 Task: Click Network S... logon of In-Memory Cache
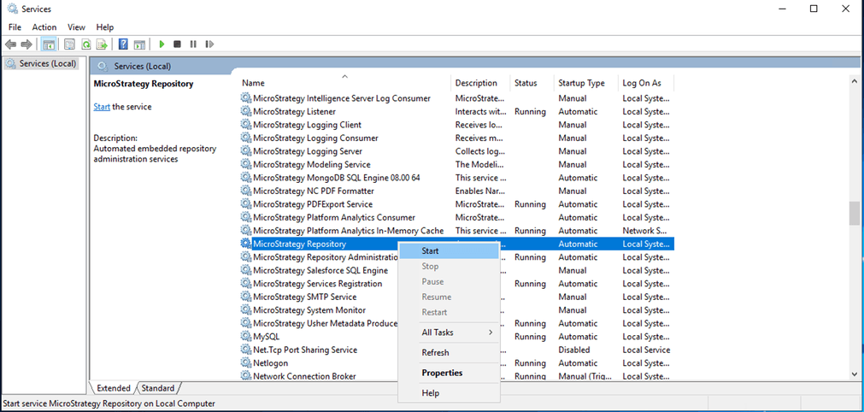[644, 230]
